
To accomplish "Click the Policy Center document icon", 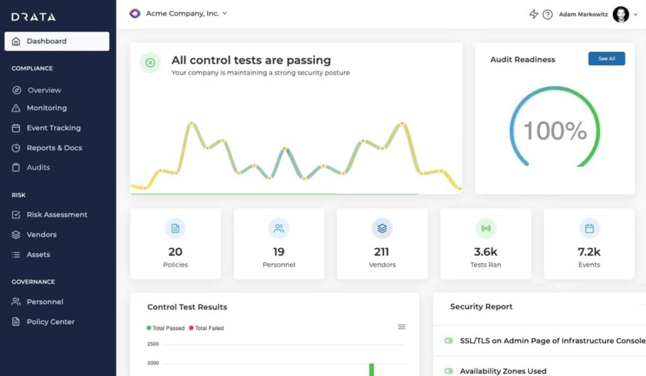I will [16, 322].
